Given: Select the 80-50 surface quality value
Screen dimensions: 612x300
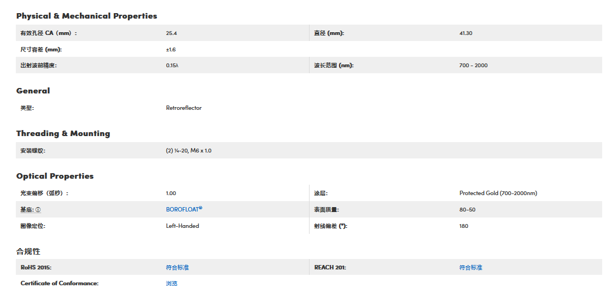Looking at the screenshot, I should (467, 209).
